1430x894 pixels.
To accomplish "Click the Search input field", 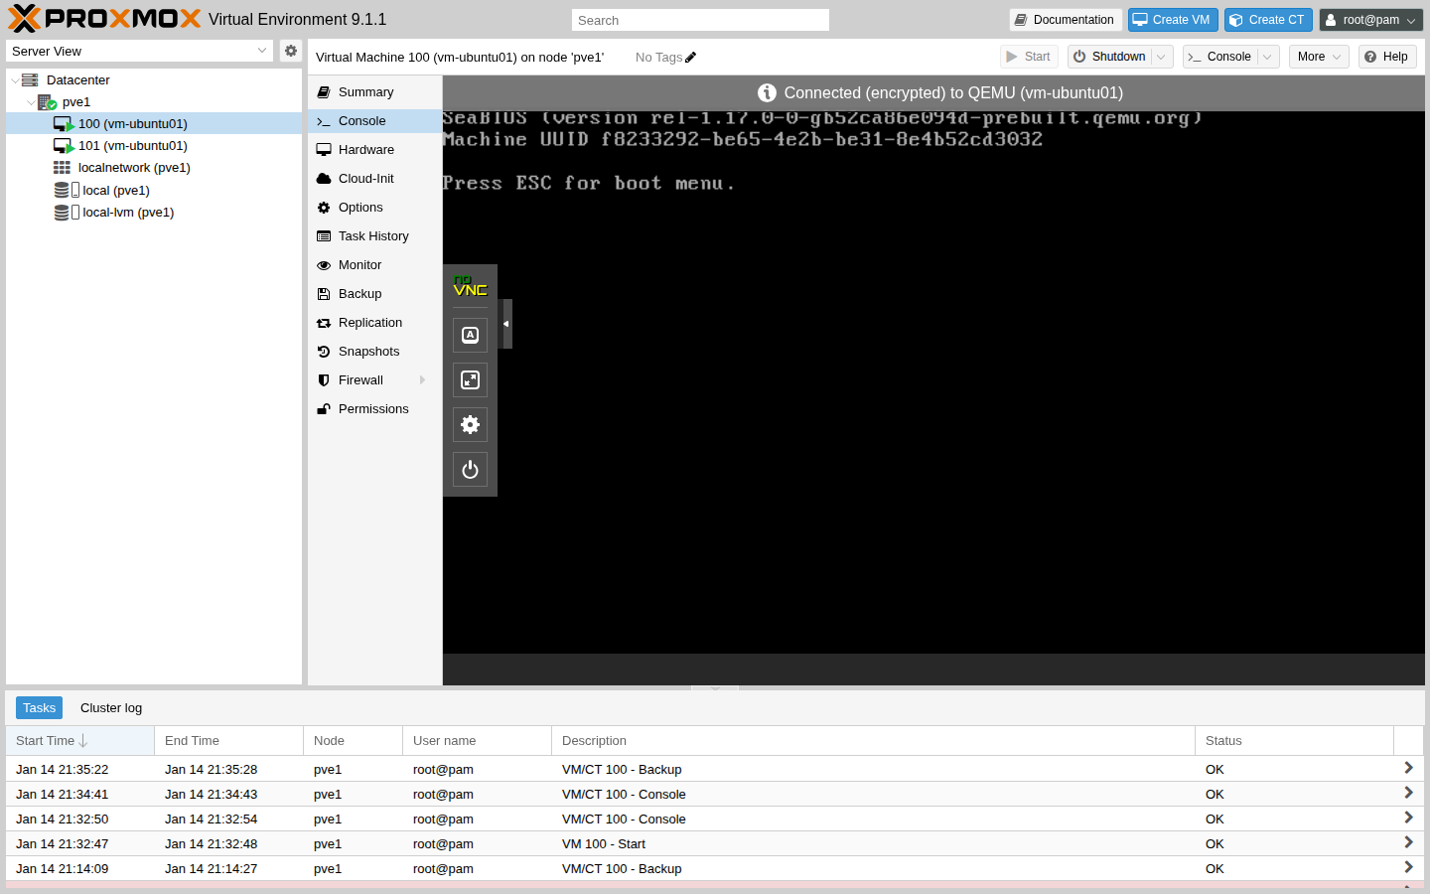I will pyautogui.click(x=699, y=19).
